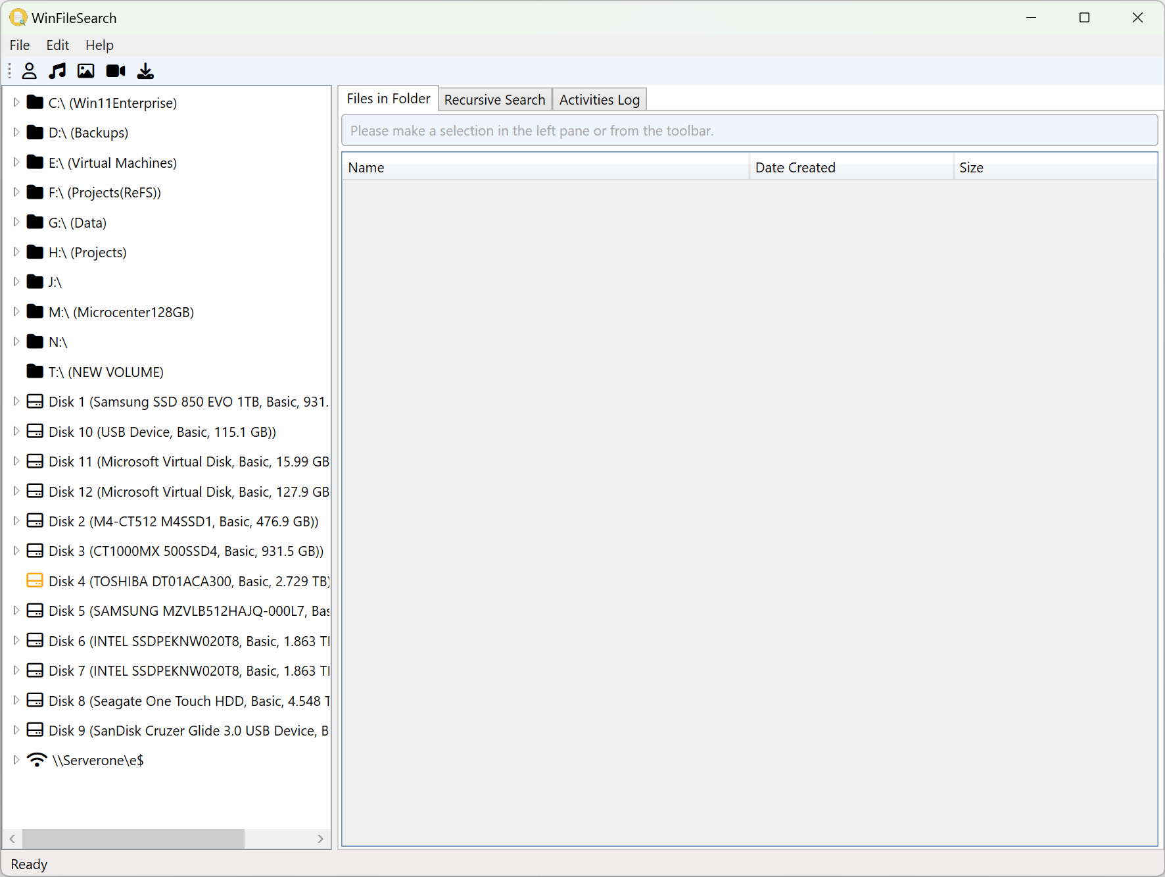Expand the G:\ (Data) tree node
The height and width of the screenshot is (877, 1165).
(16, 222)
